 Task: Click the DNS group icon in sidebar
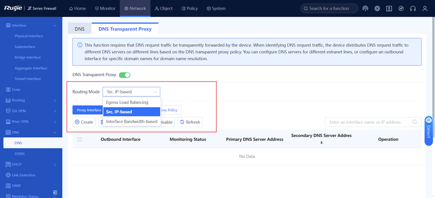(8, 133)
